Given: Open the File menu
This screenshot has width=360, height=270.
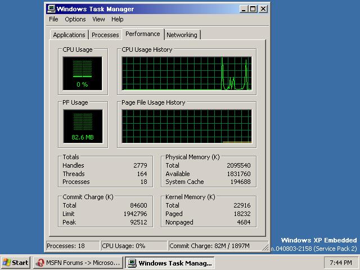Looking at the screenshot, I should pyautogui.click(x=53, y=19).
